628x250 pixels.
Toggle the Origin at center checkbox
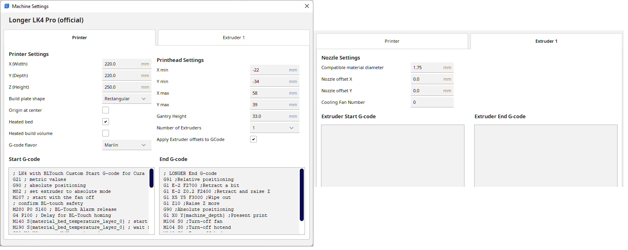pyautogui.click(x=105, y=110)
